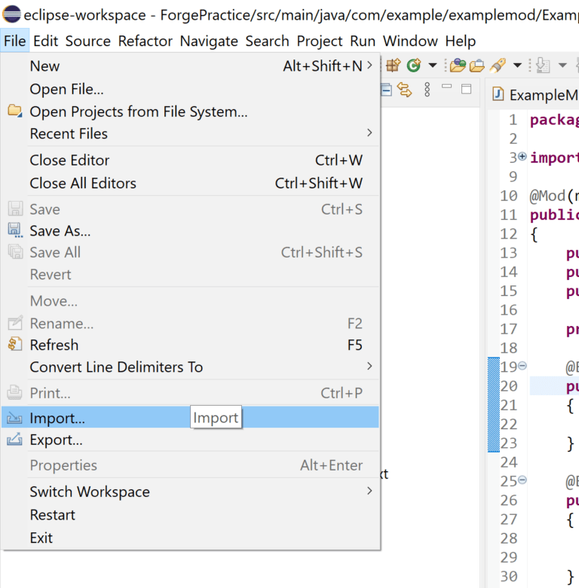
Task: Click the Search flashlight toolbar icon
Action: 498,66
